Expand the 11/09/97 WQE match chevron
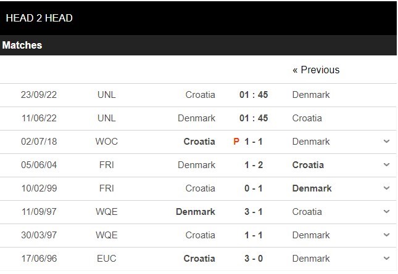 pyautogui.click(x=386, y=211)
